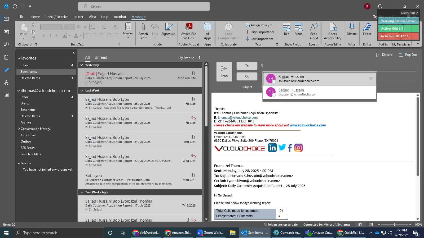424x238 pixels.
Task: Switch to Reading view in status bar
Action: pyautogui.click(x=371, y=225)
